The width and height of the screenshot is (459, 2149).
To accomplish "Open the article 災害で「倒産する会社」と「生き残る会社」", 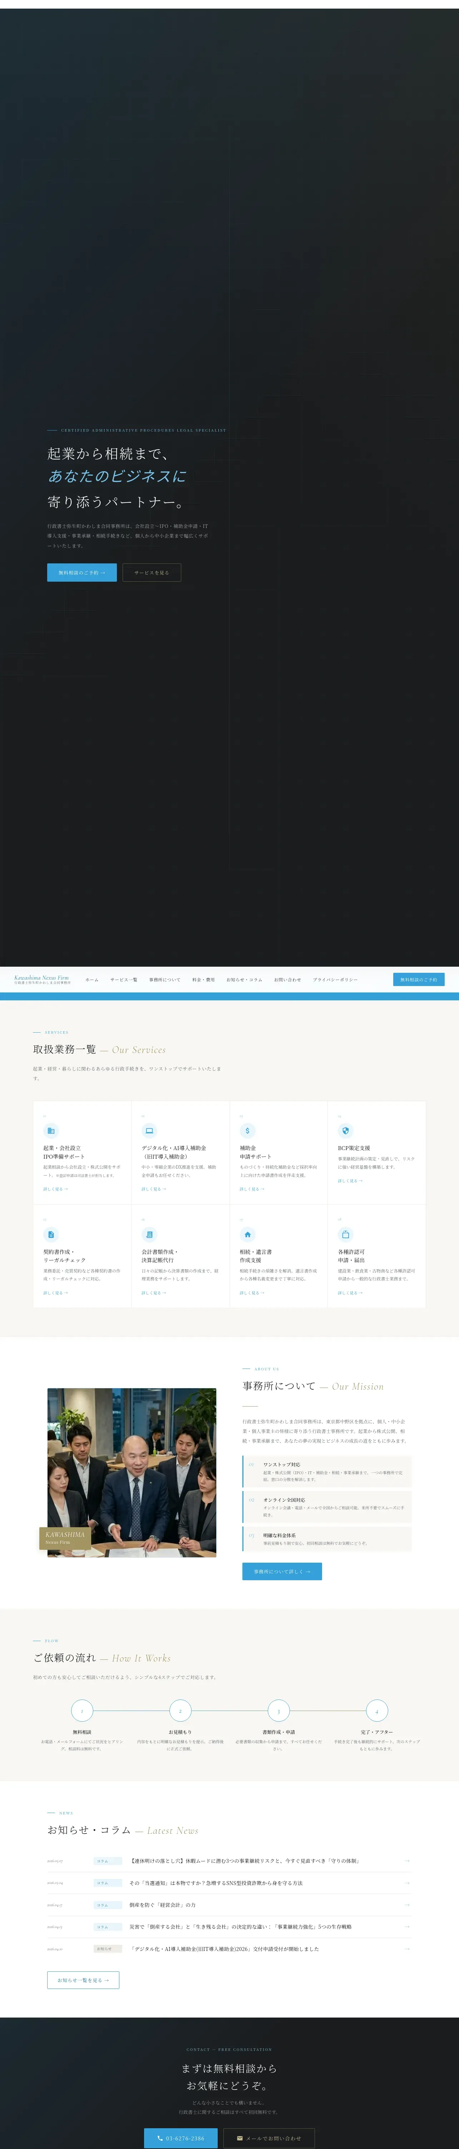I will (240, 1927).
